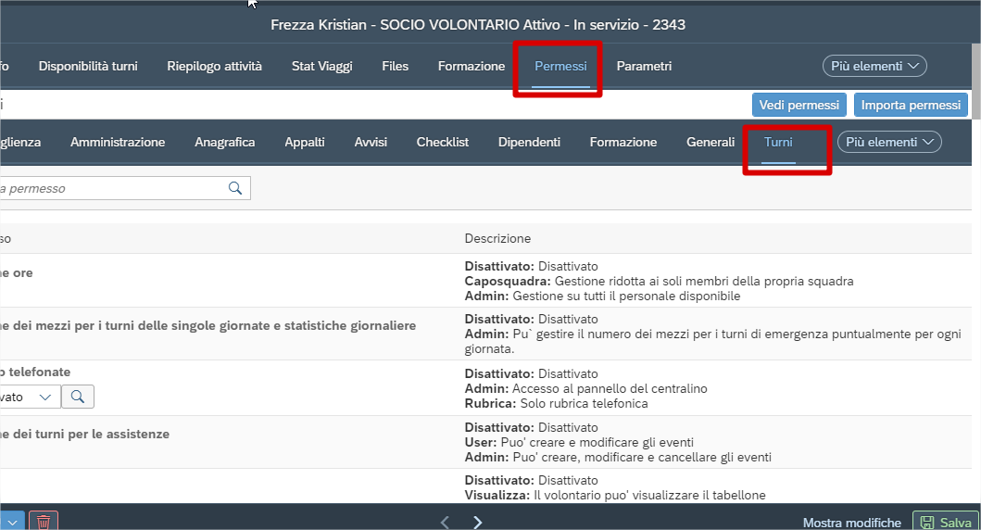The height and width of the screenshot is (530, 981).
Task: Open Più elementi next to Turni tab
Action: (889, 142)
